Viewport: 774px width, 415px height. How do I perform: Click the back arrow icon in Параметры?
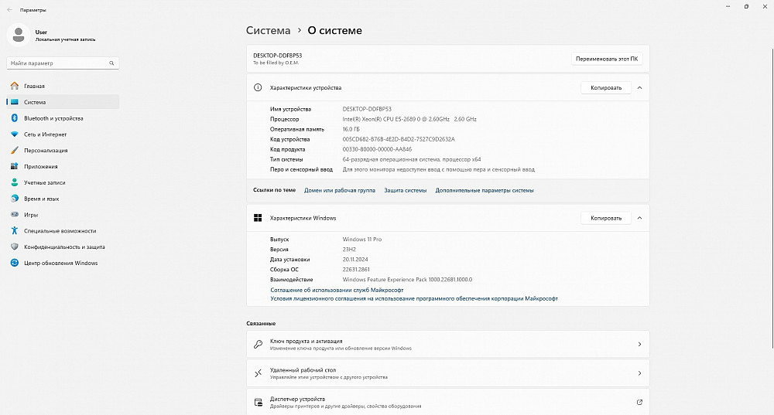coord(9,9)
